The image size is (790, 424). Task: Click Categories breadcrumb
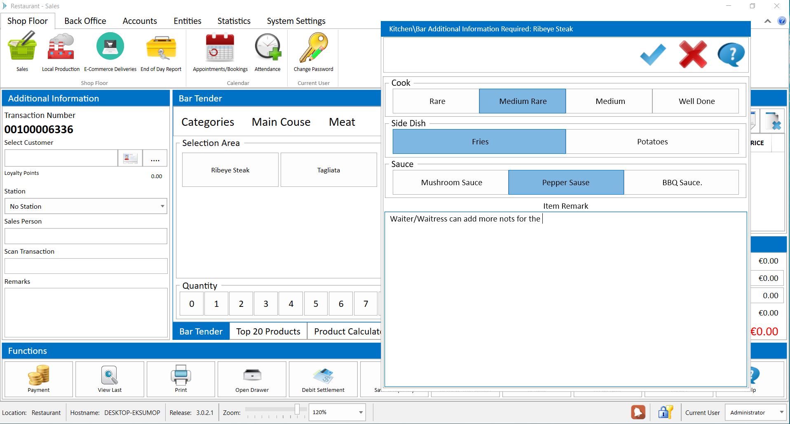(x=208, y=122)
